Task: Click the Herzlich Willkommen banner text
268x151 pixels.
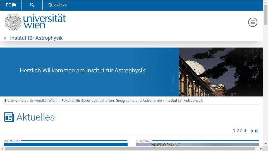Action: (83, 70)
